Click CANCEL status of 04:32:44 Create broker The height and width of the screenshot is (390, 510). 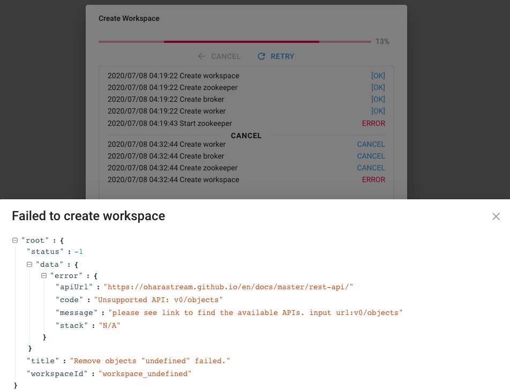coord(371,156)
